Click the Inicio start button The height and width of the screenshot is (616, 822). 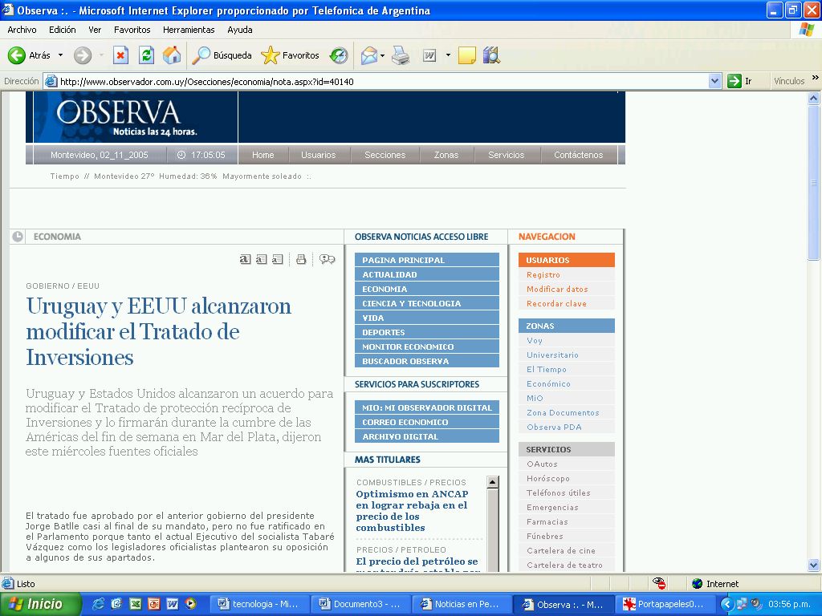[41, 604]
